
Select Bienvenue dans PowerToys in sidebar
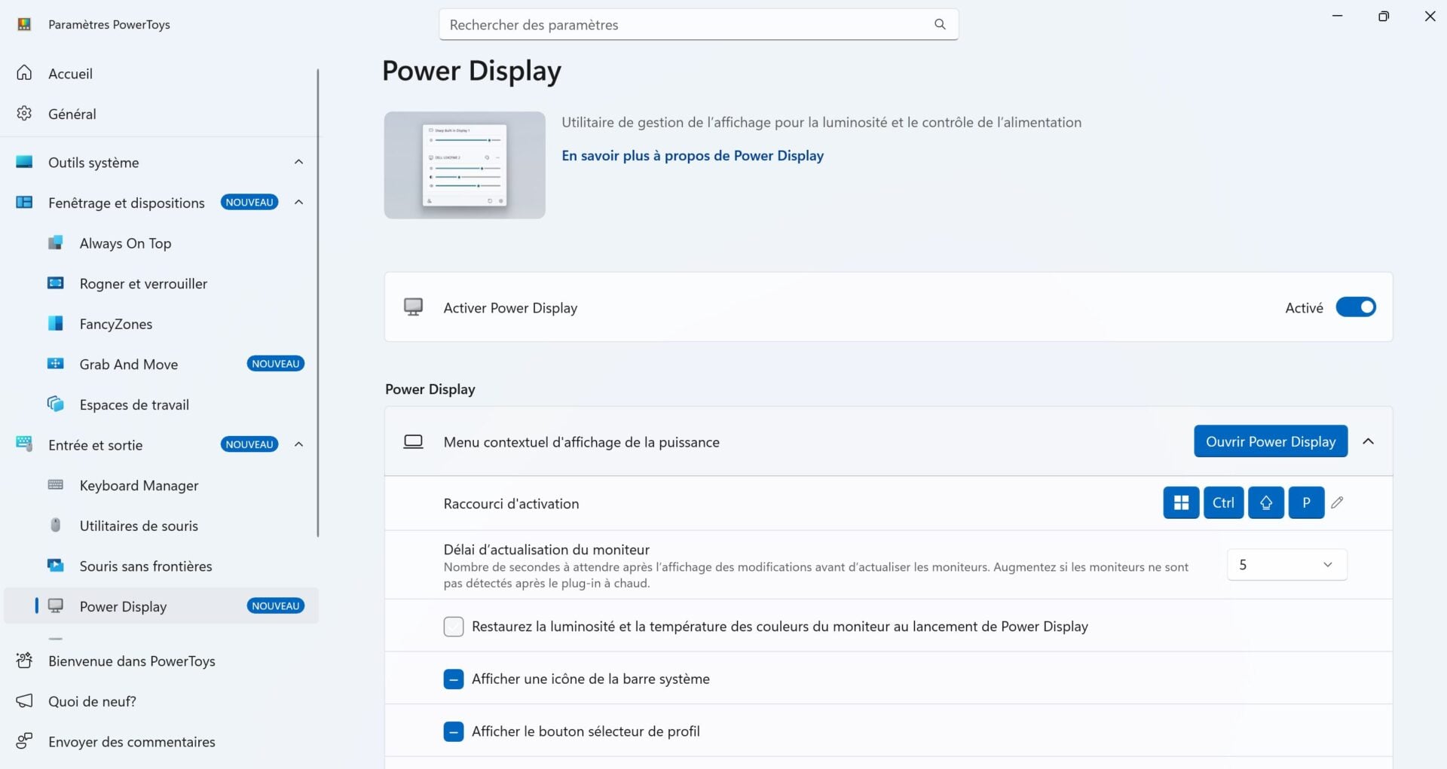point(132,661)
